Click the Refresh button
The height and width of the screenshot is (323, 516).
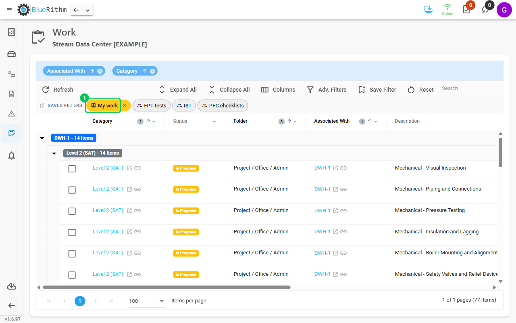(58, 90)
